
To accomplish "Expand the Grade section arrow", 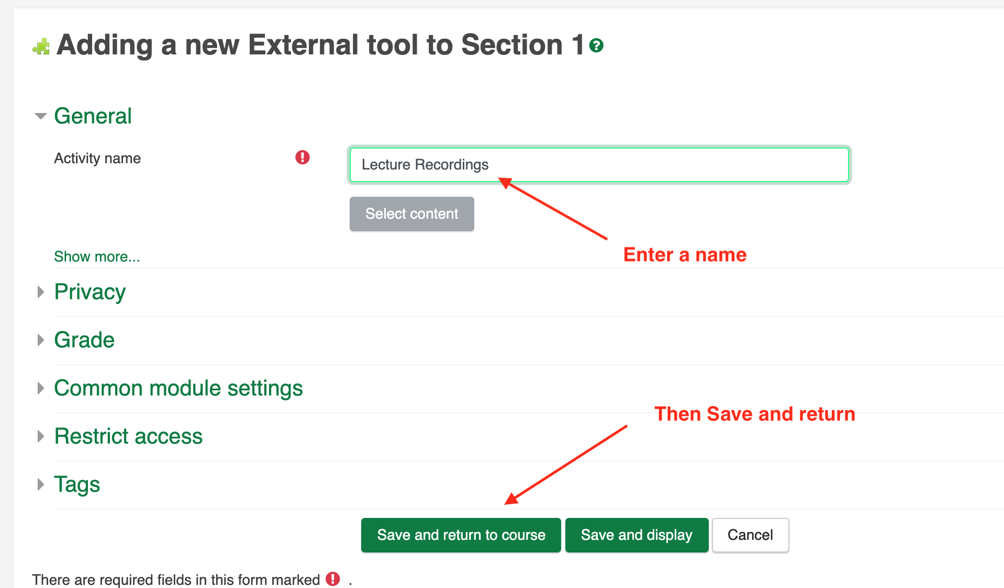I will pos(41,340).
